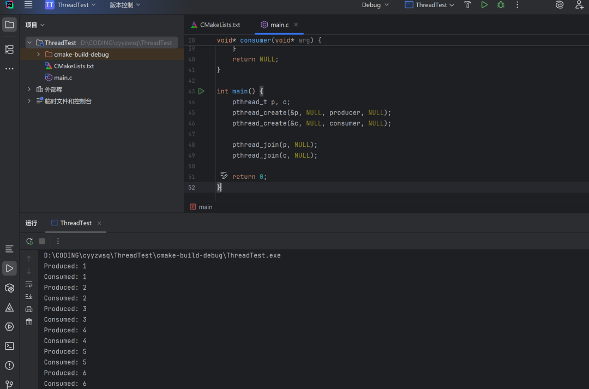Toggle soft-wrap in the console
Screen dimensions: 589x389
pos(29,284)
